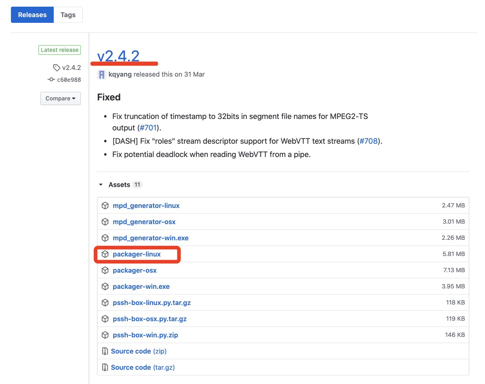Download mpd_generator-linux

[146, 206]
